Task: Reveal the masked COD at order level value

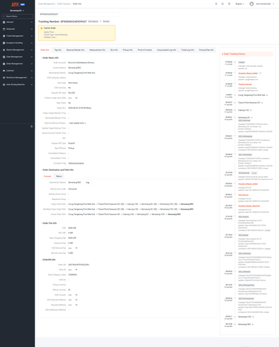Action: click(x=76, y=98)
